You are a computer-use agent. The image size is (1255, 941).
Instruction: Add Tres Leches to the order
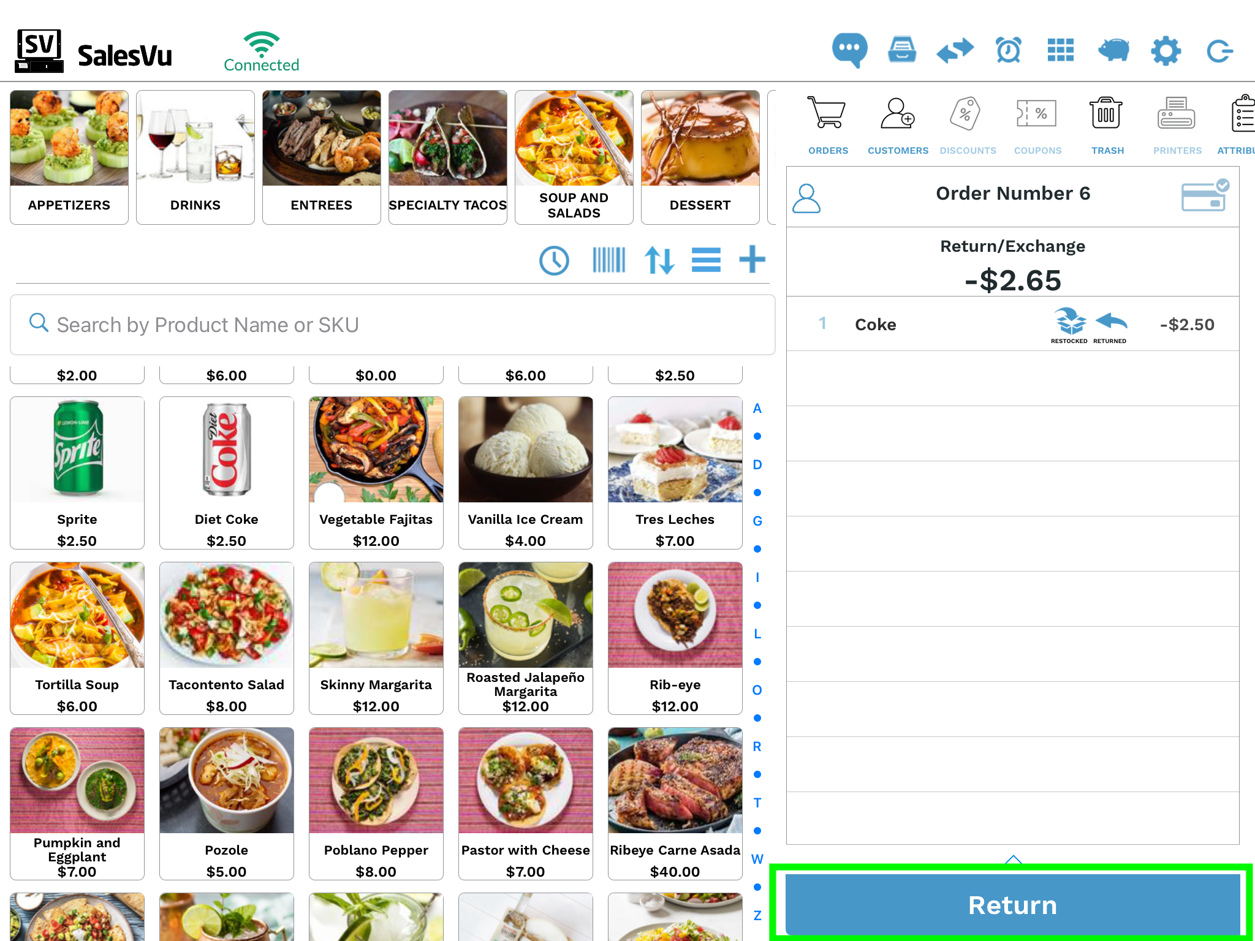675,473
